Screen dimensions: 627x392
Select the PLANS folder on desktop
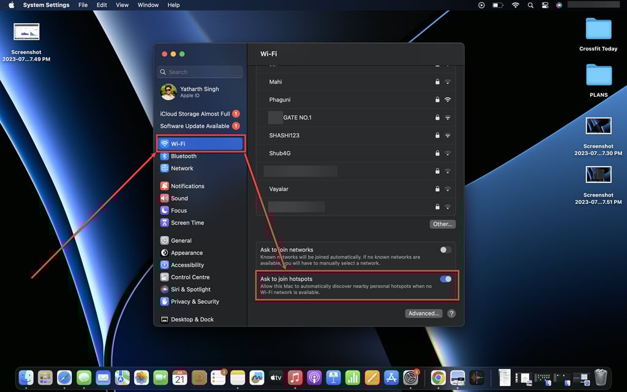[599, 80]
